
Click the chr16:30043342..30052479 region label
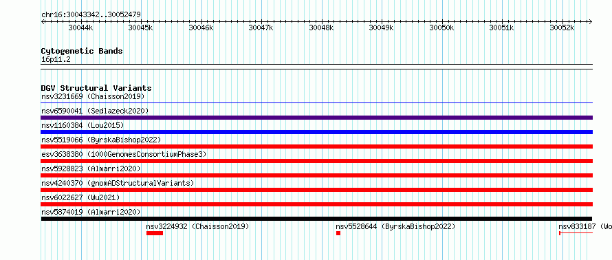click(x=91, y=14)
